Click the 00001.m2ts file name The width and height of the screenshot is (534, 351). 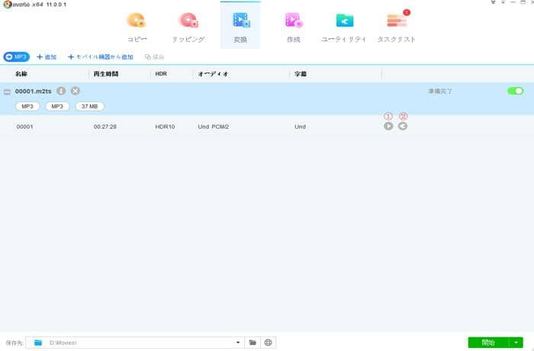34,92
